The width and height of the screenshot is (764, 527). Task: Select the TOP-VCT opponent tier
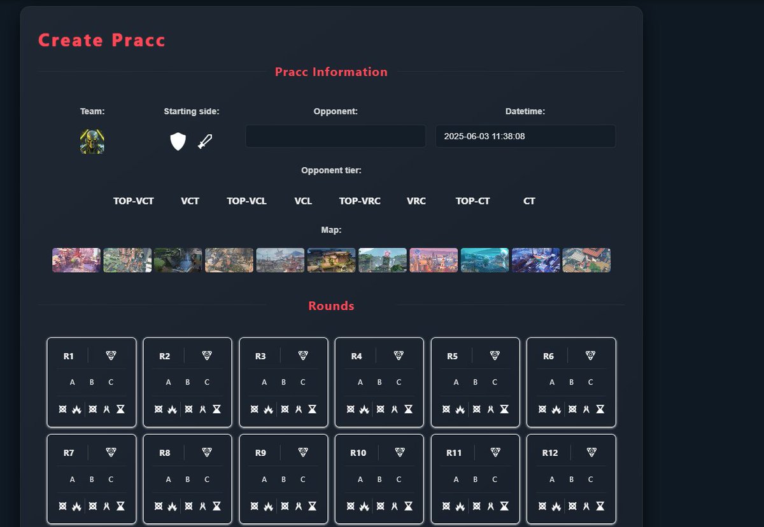(x=134, y=201)
